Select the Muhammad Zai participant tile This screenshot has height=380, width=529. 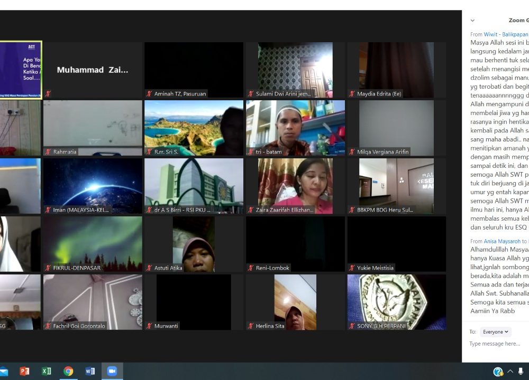[x=93, y=70]
